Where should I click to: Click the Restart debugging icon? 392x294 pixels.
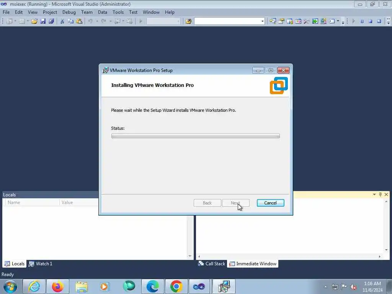click(x=379, y=21)
